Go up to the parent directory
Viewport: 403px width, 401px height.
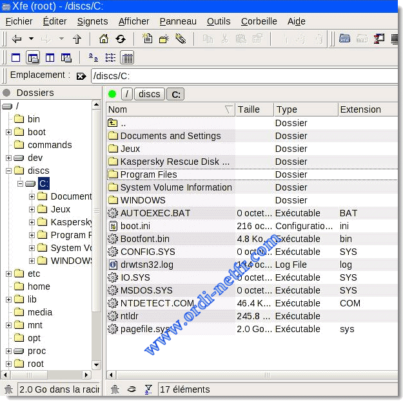77,39
